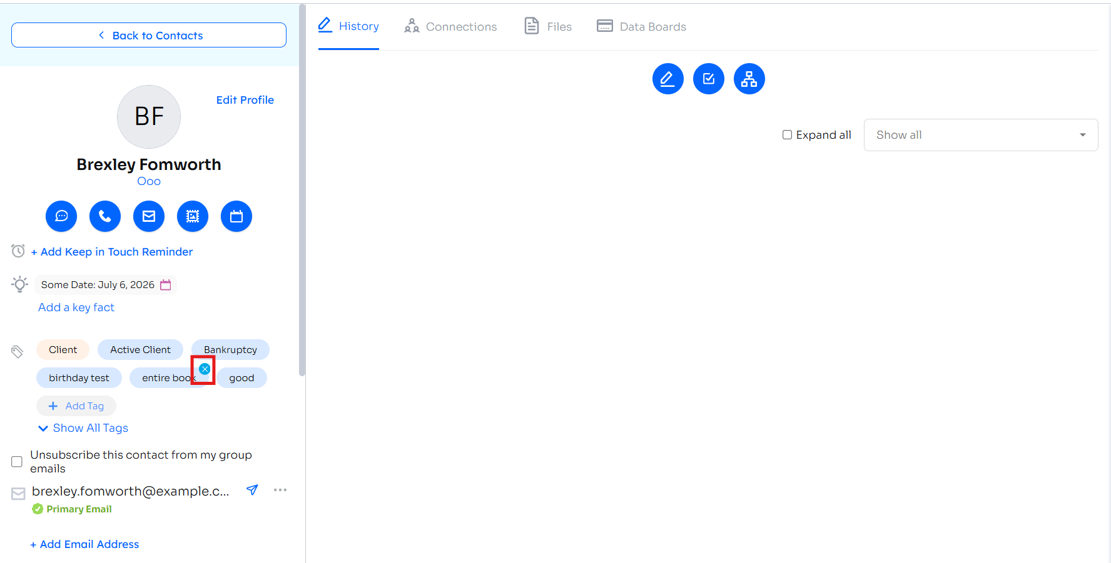Add a note with pencil icon
1111x563 pixels.
(x=668, y=79)
